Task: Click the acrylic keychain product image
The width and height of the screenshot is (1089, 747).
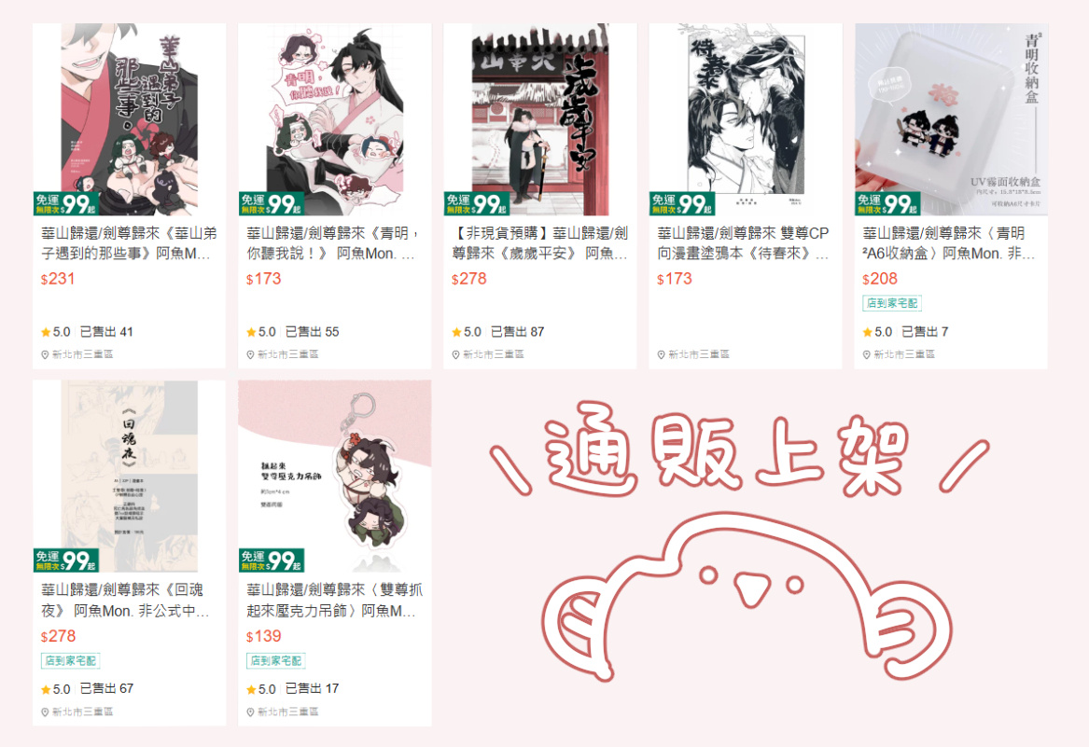Action: tap(335, 477)
